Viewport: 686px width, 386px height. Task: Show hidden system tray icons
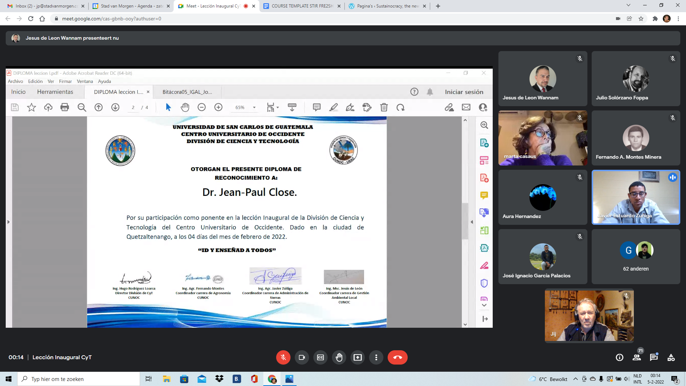(575, 379)
